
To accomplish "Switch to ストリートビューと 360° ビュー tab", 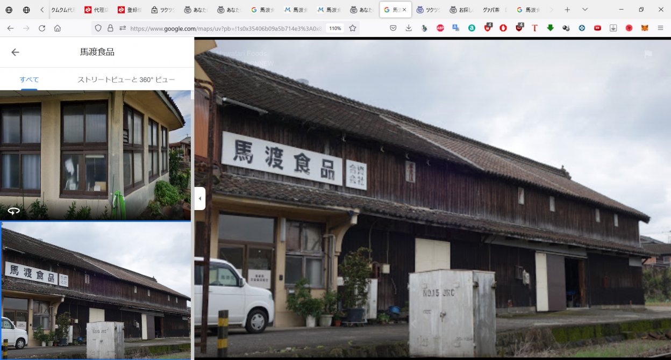I will coord(126,80).
